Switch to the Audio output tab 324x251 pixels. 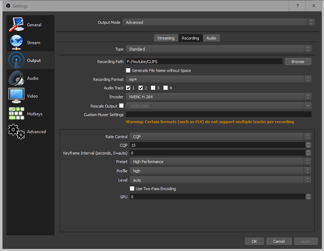(211, 38)
